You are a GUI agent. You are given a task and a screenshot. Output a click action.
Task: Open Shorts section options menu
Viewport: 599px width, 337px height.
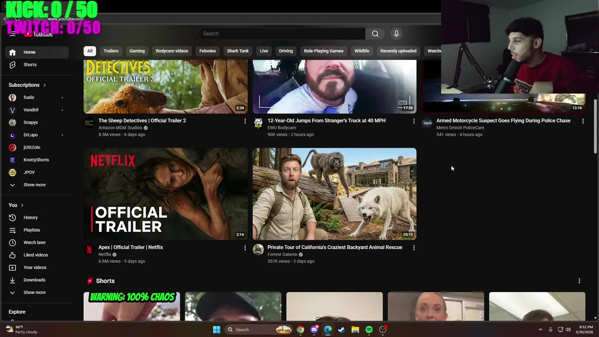pyautogui.click(x=579, y=281)
